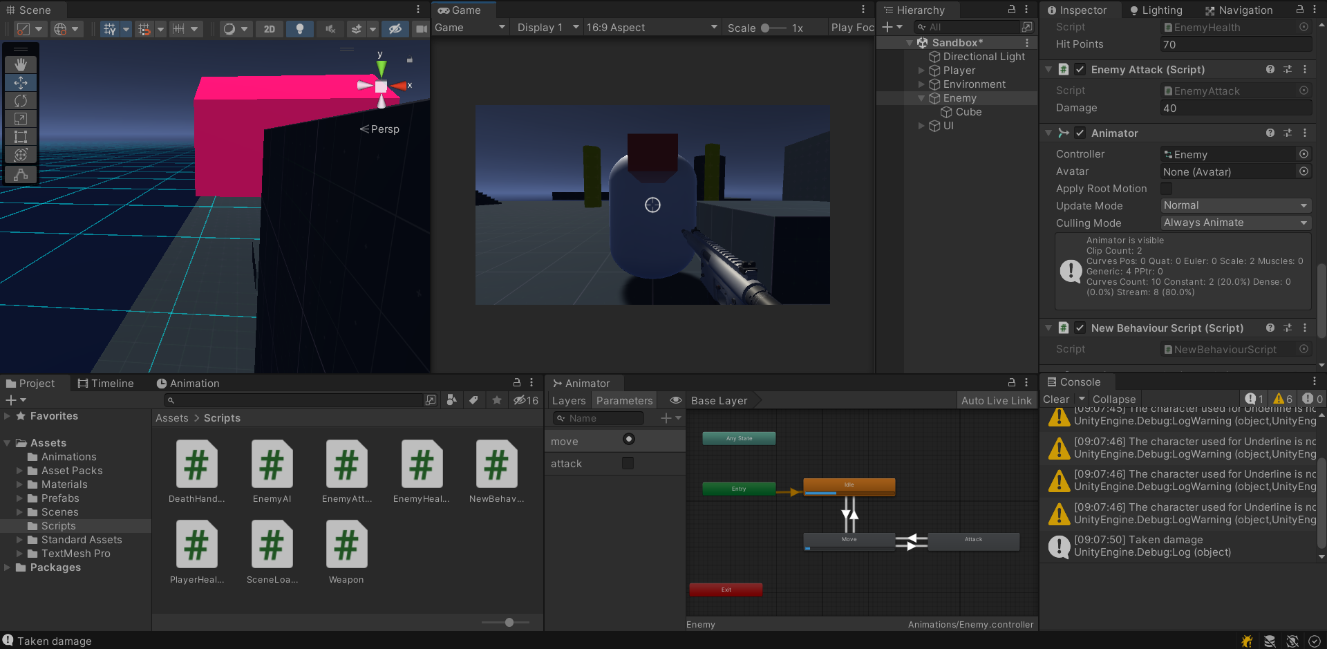Select the Rotate tool

pyautogui.click(x=21, y=100)
